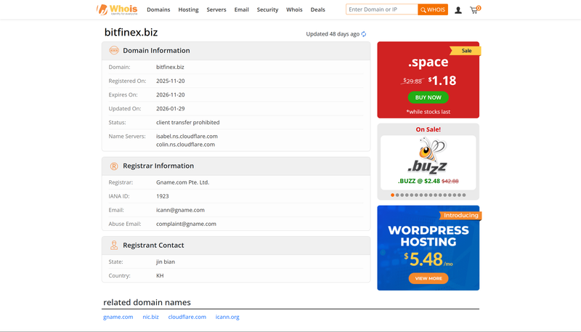Click VIEW MORE on WordPress Hosting ad
The width and height of the screenshot is (581, 332).
[x=428, y=278]
